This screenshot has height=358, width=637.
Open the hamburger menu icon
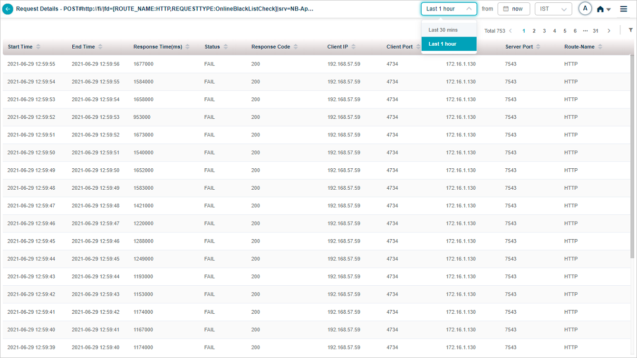(624, 9)
